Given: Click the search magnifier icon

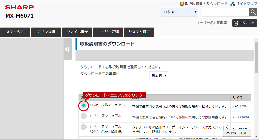Looking at the screenshot, I should tap(253, 12).
